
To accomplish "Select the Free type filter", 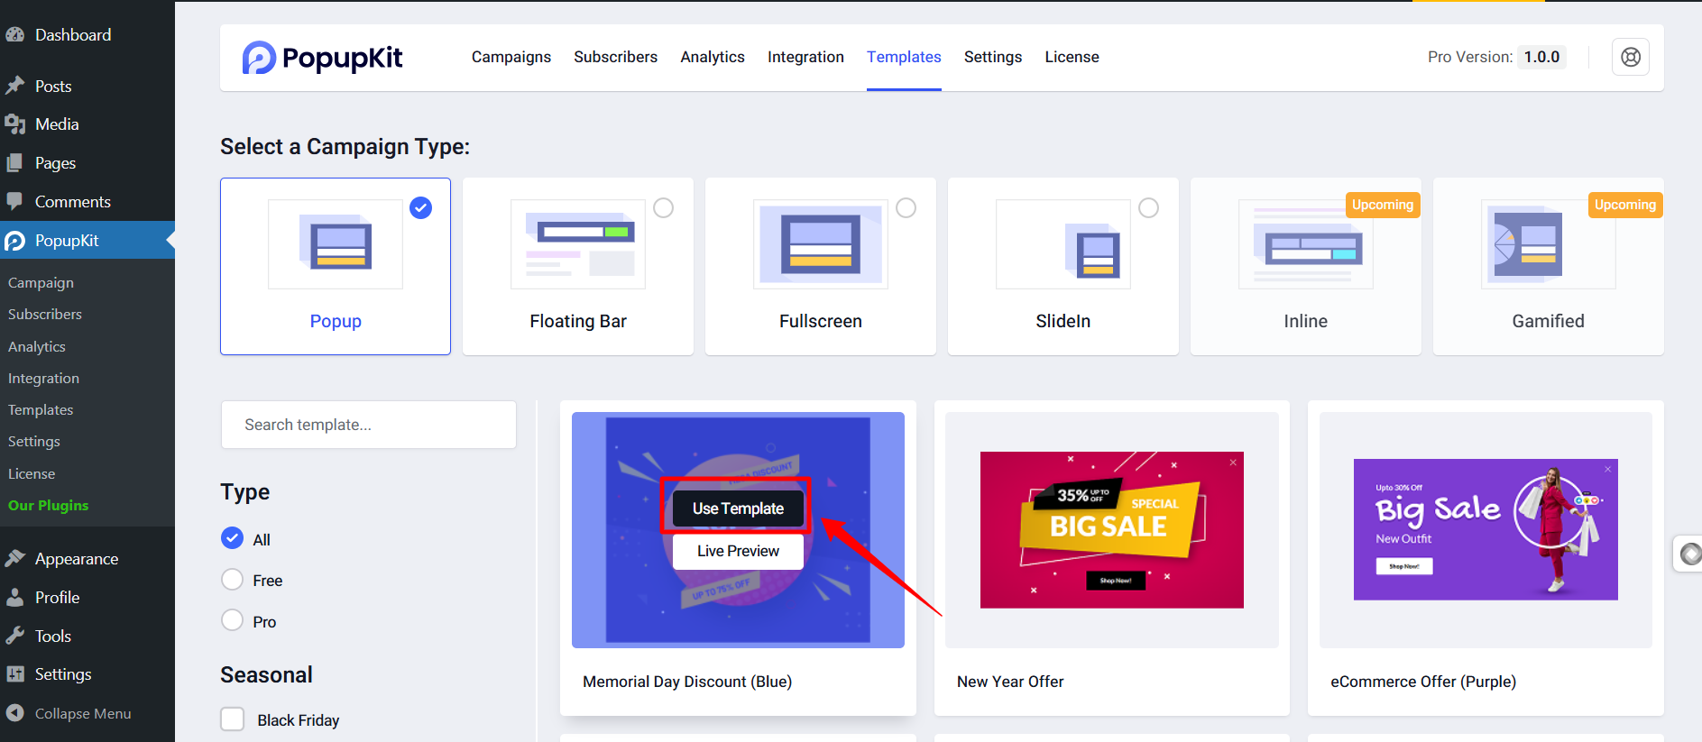I will [233, 580].
